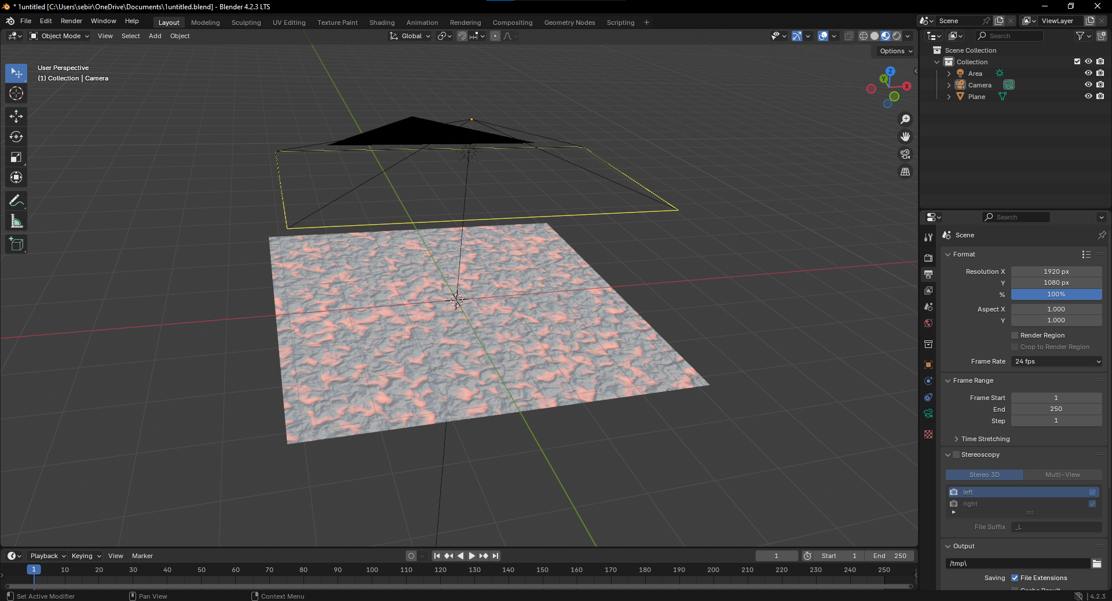
Task: Open the Add Cube tool
Action: click(x=16, y=244)
